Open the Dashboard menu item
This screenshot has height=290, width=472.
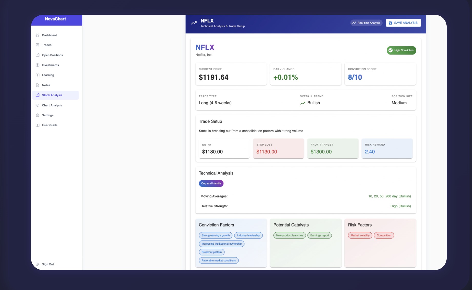pyautogui.click(x=55, y=35)
